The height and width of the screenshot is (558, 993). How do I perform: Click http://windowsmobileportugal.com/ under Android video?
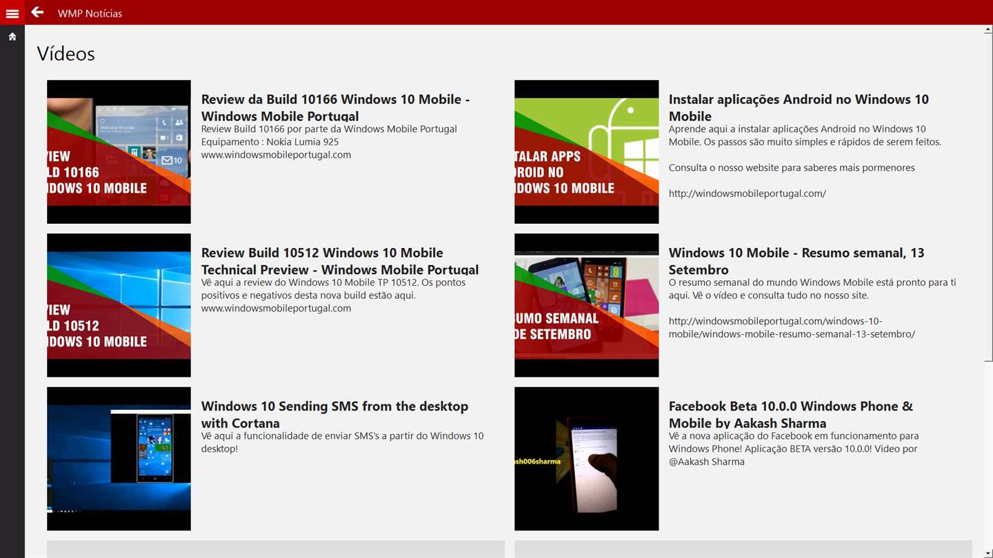click(748, 194)
